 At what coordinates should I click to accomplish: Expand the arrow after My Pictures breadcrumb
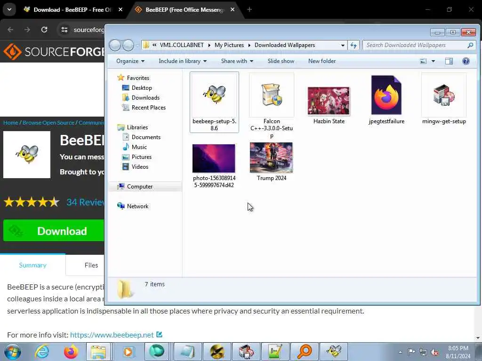[249, 45]
